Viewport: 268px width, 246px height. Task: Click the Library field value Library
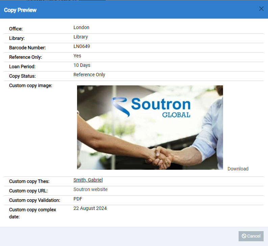[81, 37]
